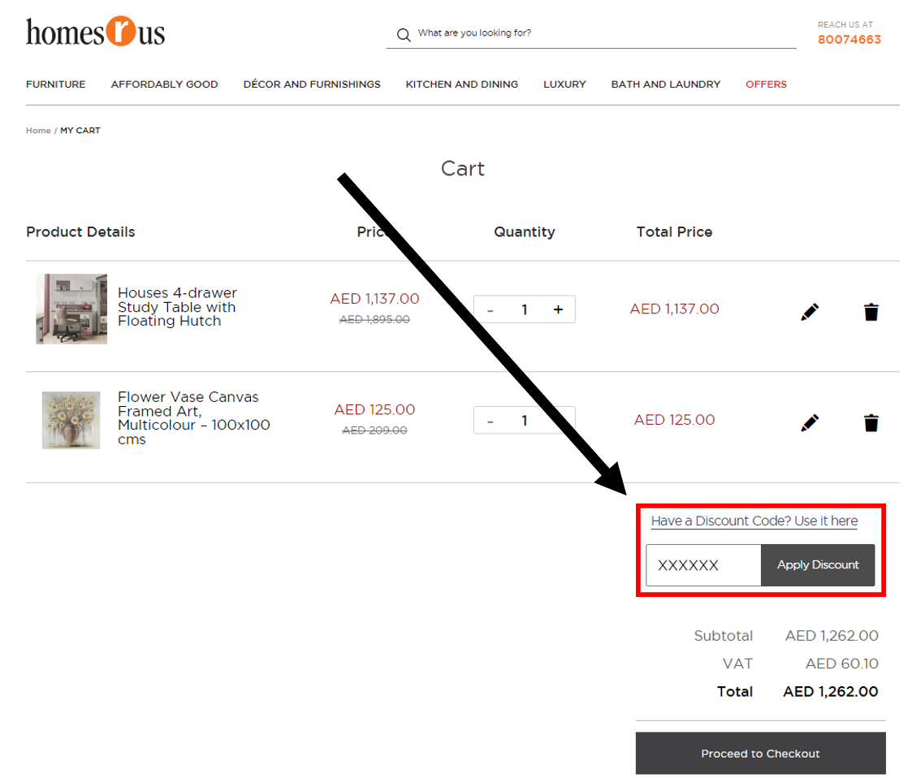912x778 pixels.
Task: Go to the Offers section
Action: [x=766, y=84]
